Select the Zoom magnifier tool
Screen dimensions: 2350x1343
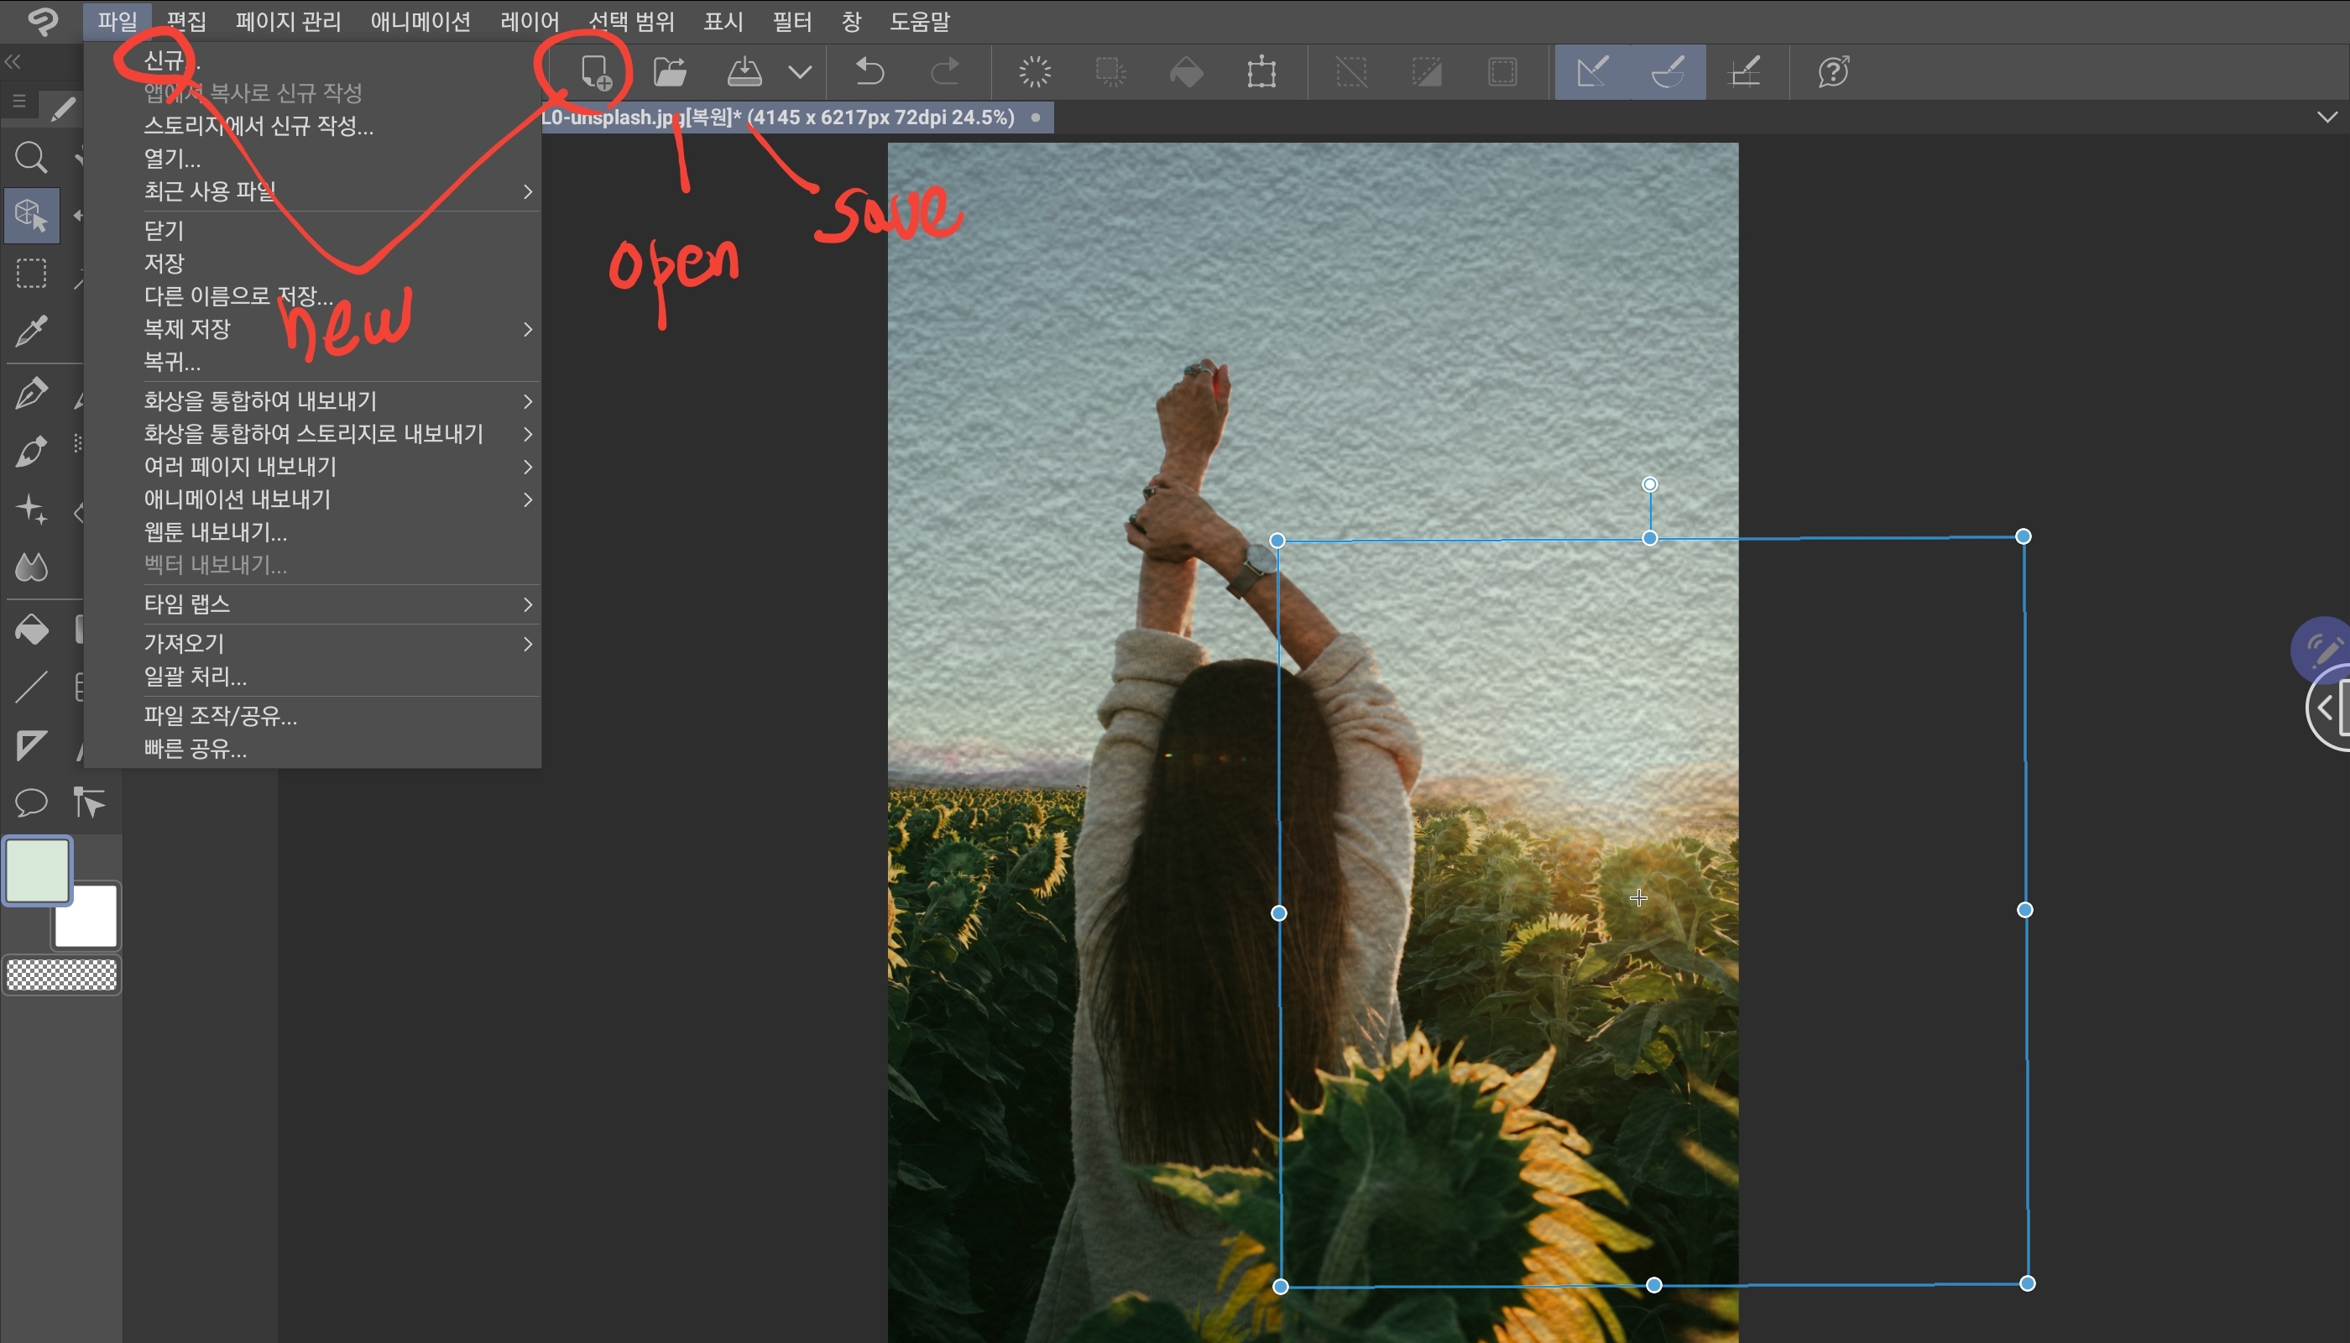pyautogui.click(x=31, y=158)
